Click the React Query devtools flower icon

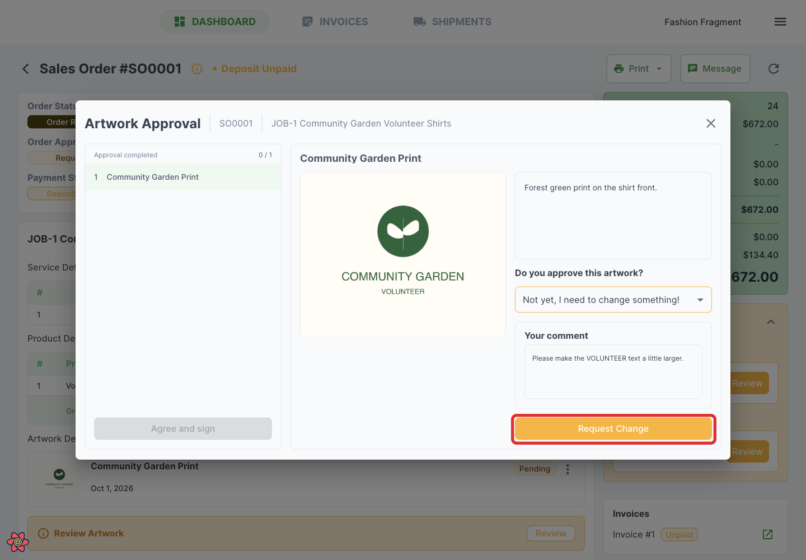pyautogui.click(x=18, y=542)
